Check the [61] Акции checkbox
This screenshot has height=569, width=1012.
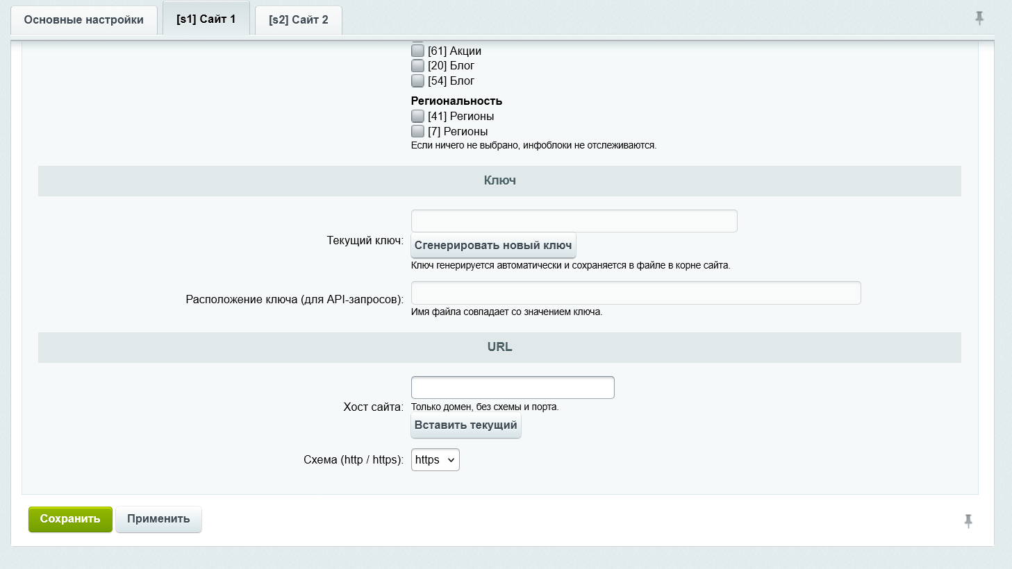point(417,50)
